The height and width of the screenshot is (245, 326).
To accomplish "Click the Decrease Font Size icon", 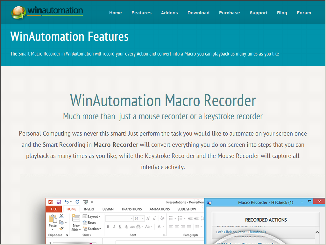I will (x=154, y=218).
